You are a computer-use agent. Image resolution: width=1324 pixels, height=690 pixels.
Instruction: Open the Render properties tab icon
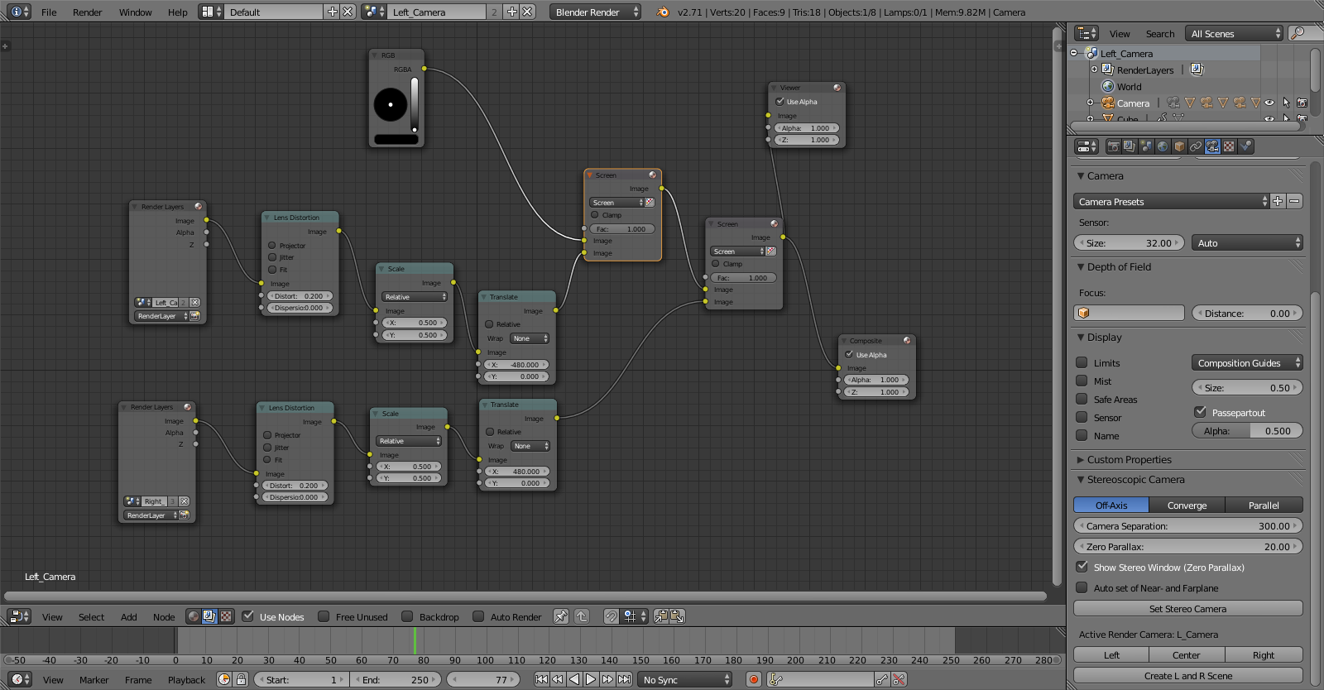pyautogui.click(x=1114, y=146)
